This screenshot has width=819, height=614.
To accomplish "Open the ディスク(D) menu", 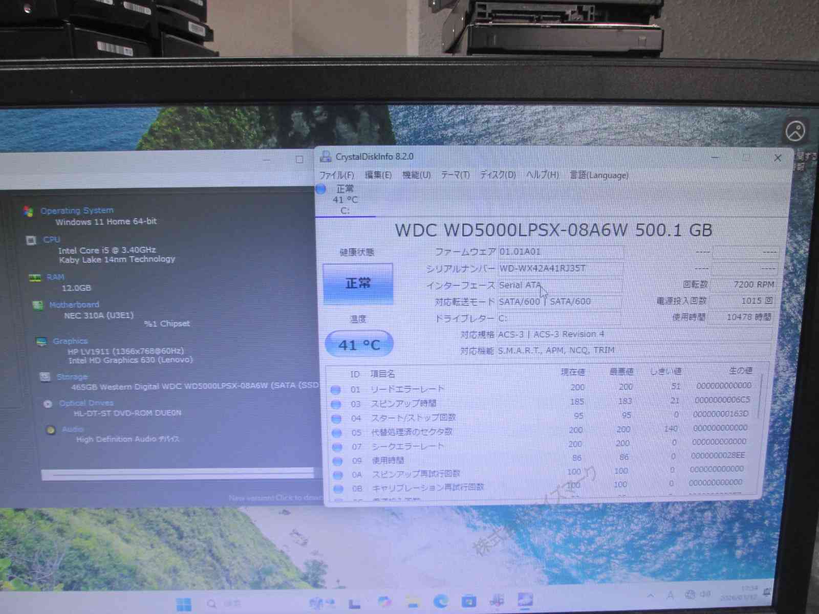I will (497, 175).
